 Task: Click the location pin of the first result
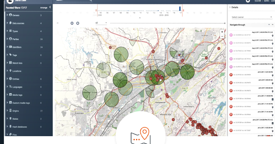(x=273, y=36)
